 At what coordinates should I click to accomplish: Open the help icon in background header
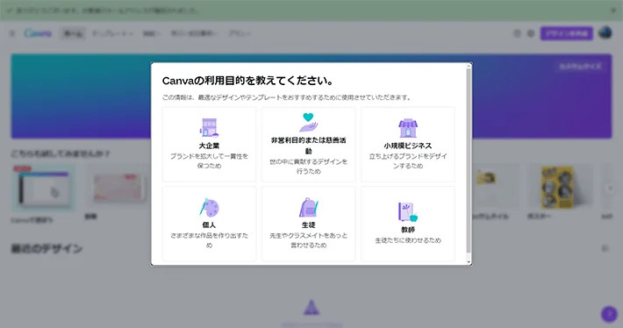coord(517,33)
